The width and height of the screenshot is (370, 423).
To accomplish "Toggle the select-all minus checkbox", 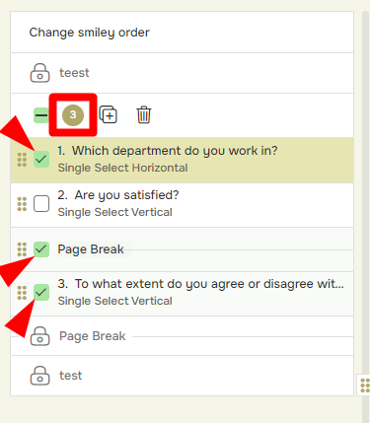I will tap(41, 115).
